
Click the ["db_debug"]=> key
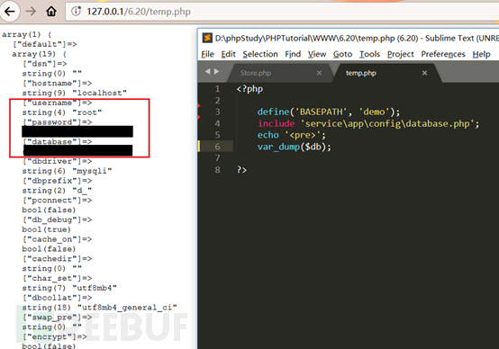58,219
